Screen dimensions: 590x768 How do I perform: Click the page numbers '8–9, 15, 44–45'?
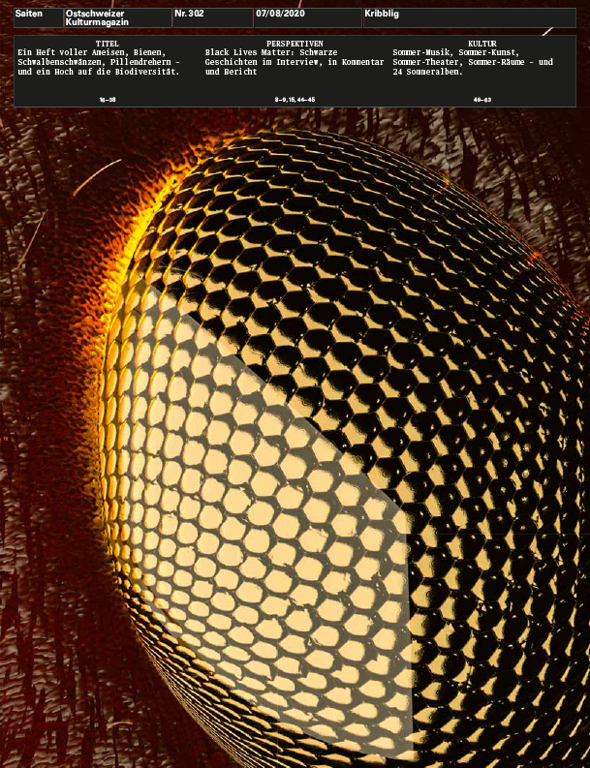(295, 100)
